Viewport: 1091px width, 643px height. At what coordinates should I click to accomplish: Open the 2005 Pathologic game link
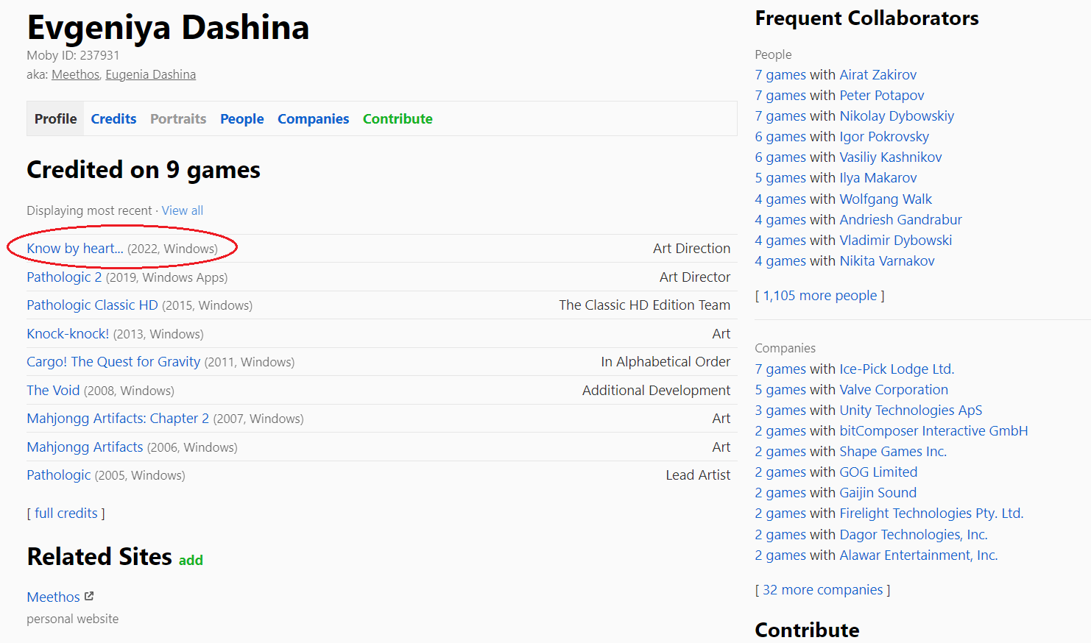(59, 475)
